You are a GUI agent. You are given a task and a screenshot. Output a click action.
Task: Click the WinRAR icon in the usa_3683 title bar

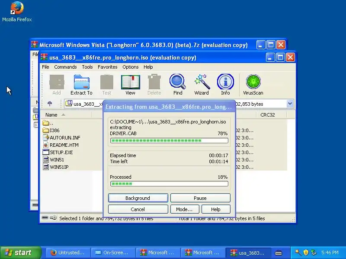(44, 57)
